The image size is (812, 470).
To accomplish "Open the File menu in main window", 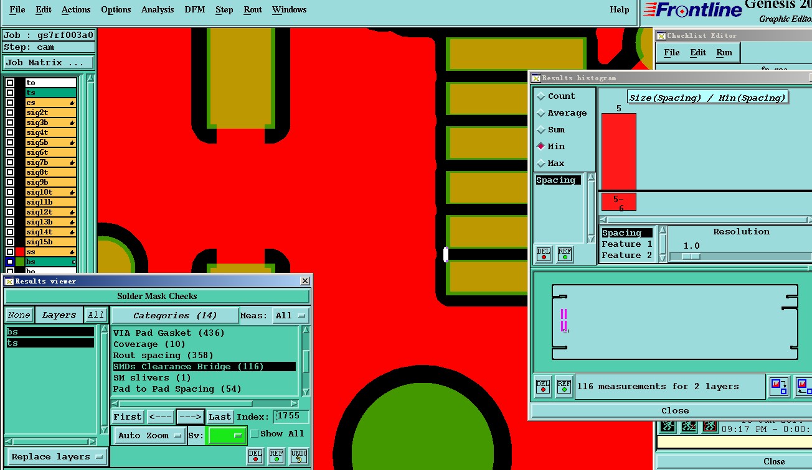I will [x=17, y=10].
